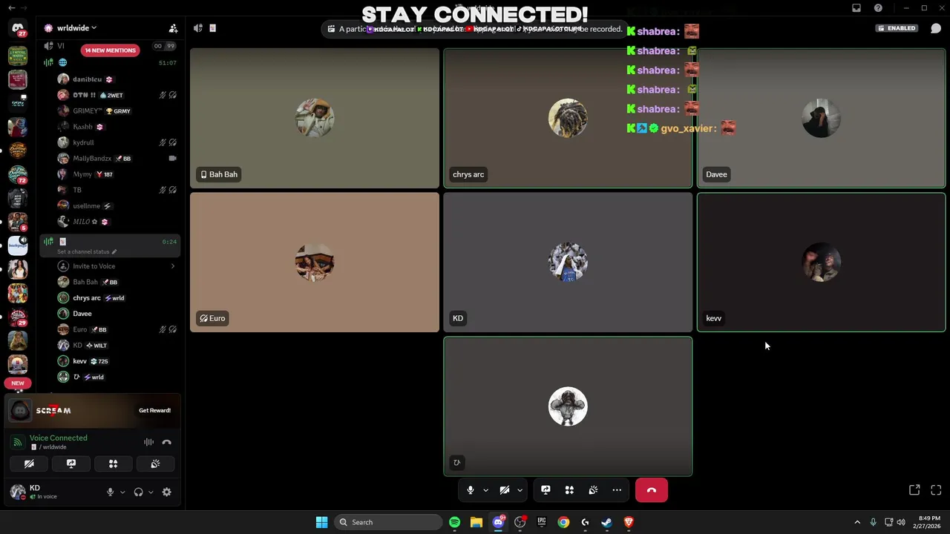950x534 pixels.
Task: Open the server with the 72 badge
Action: tap(18, 174)
